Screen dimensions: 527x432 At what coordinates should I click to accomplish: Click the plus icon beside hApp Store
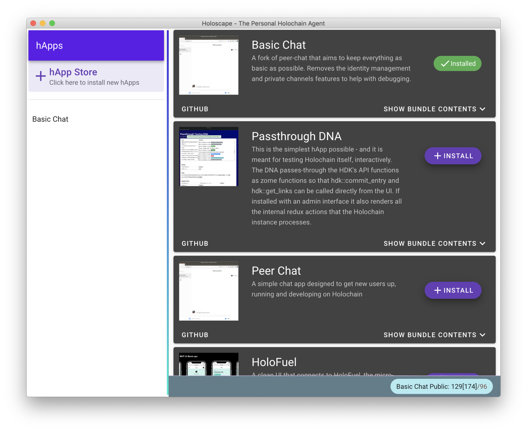tap(41, 76)
